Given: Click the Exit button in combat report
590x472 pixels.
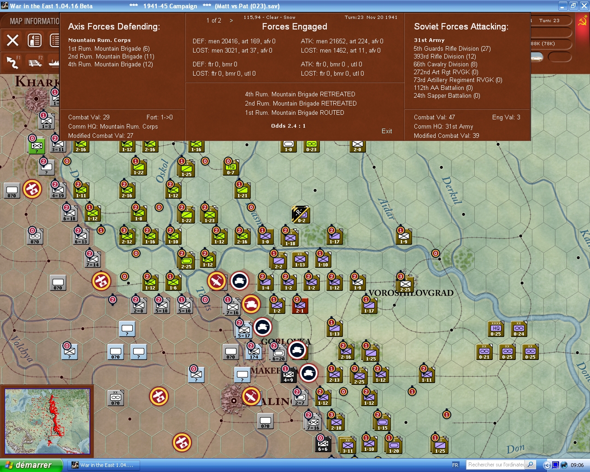Looking at the screenshot, I should tap(387, 131).
